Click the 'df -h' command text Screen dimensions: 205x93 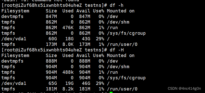coord(117,5)
